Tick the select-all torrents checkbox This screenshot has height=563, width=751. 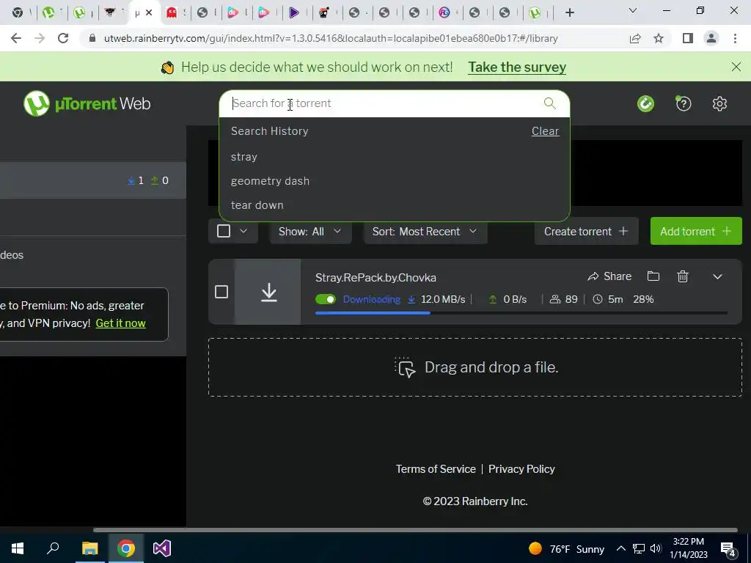coord(224,231)
